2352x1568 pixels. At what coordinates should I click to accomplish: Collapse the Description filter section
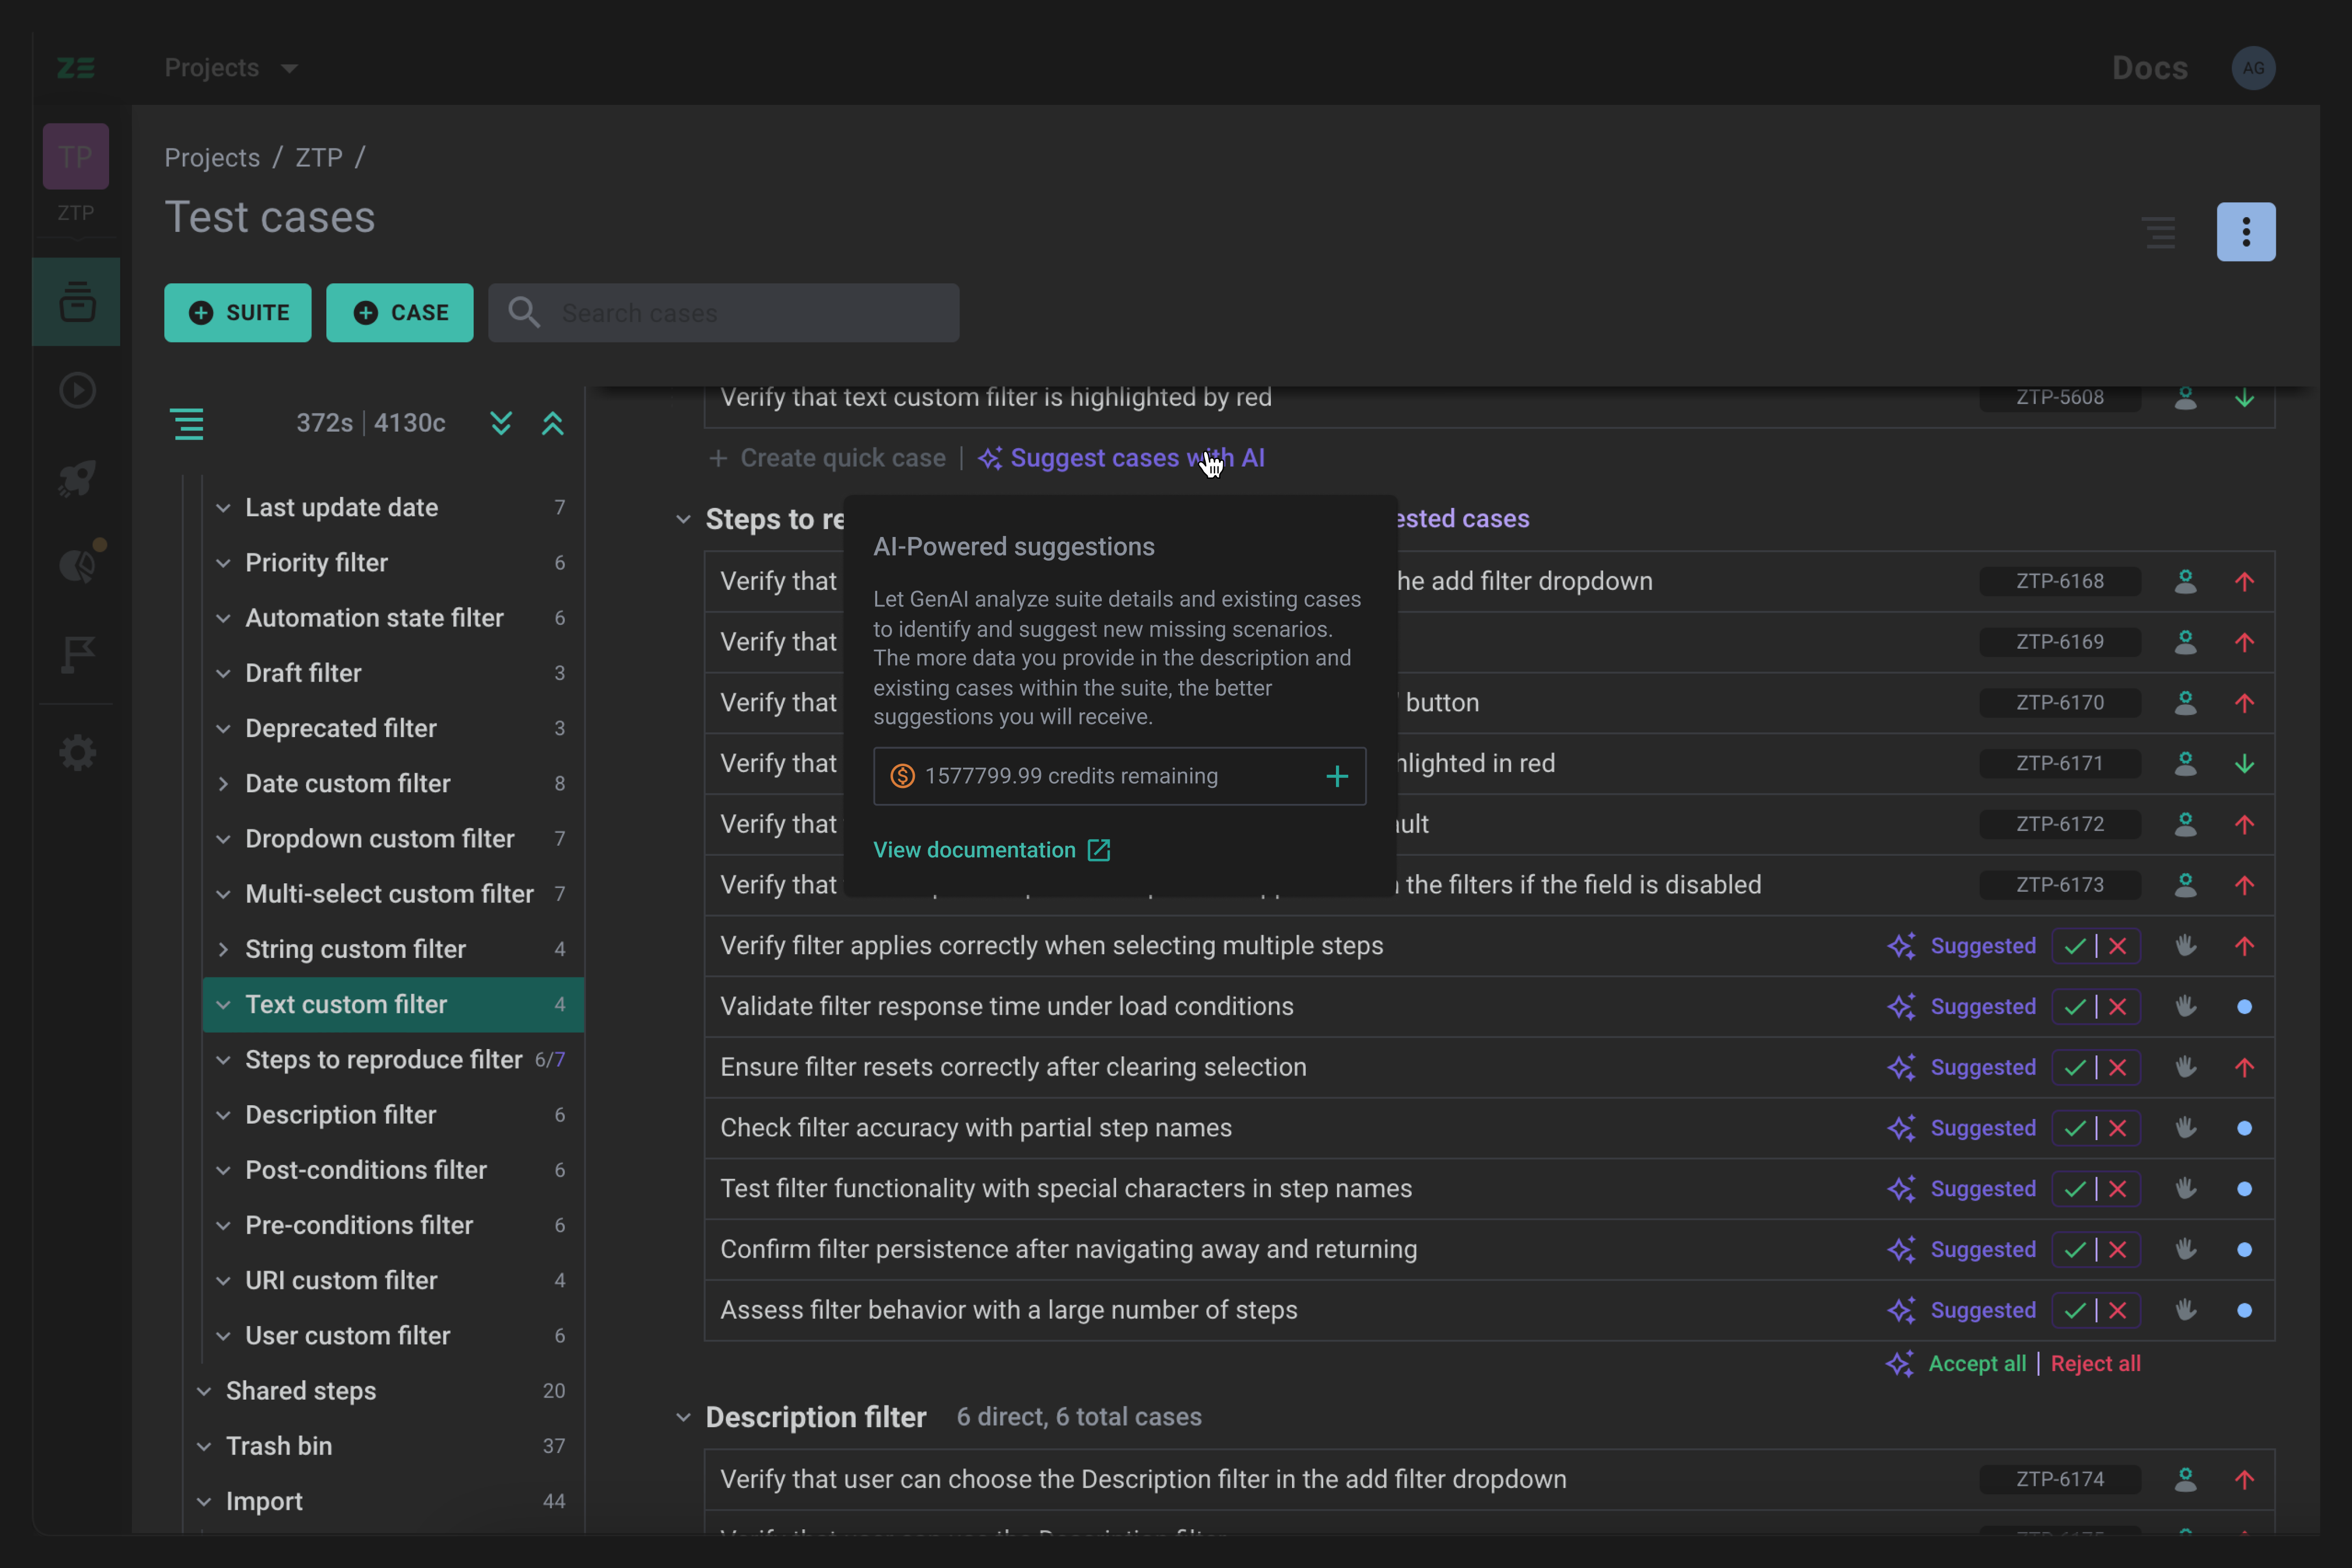[683, 1417]
